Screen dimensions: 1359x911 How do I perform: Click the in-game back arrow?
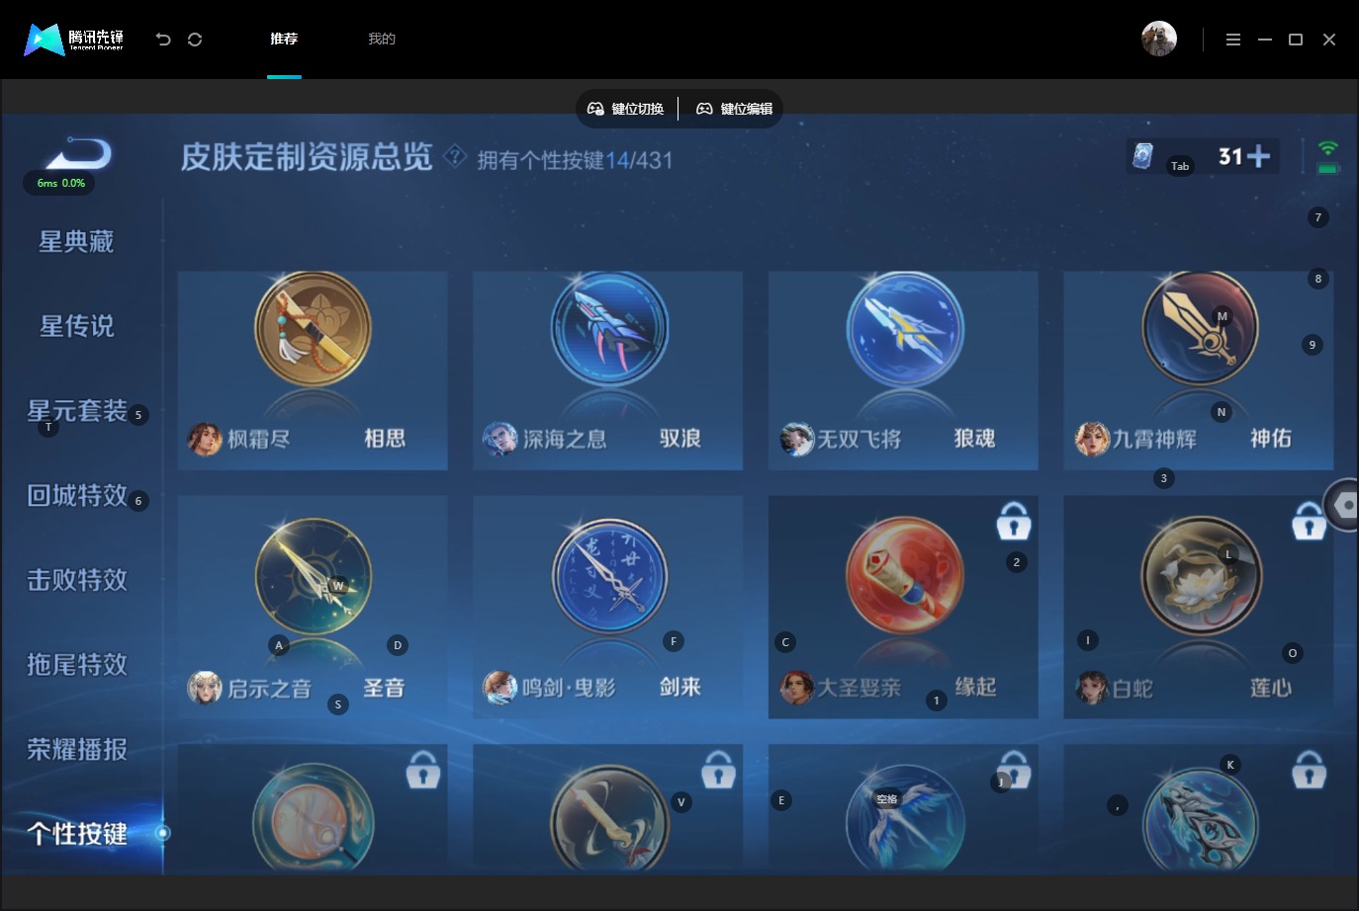(79, 154)
